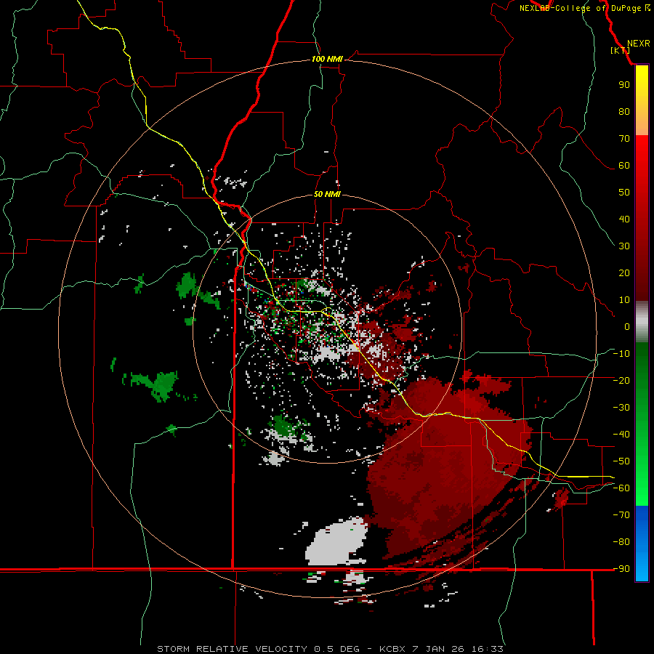Click the 90 value on the velocity scale
The width and height of the screenshot is (654, 654).
pos(624,85)
